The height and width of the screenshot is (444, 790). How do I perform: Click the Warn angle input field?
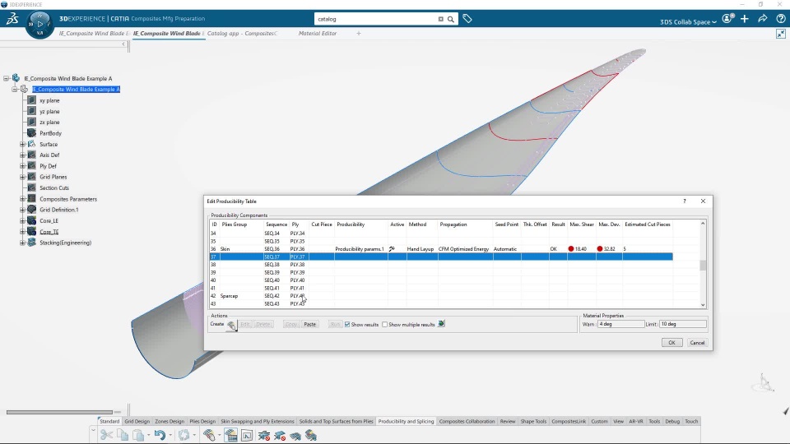click(x=620, y=324)
